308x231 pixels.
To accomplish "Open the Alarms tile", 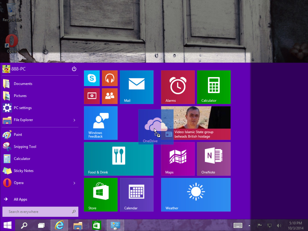I will [x=178, y=87].
